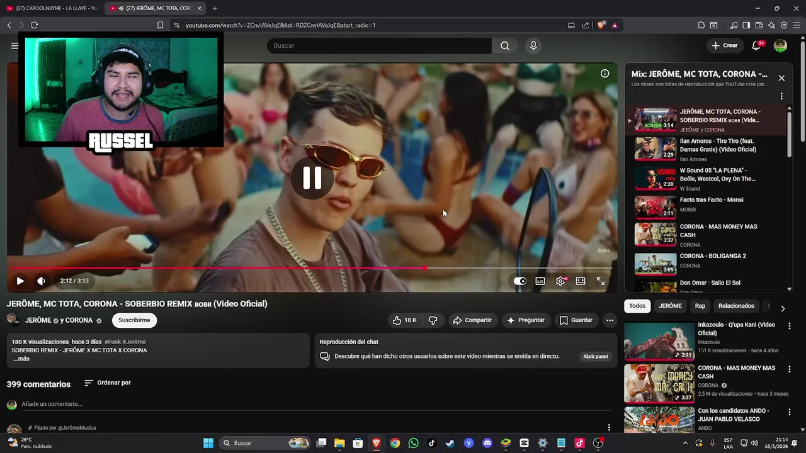Screen dimensions: 806x453
Task: Click the Crear create button
Action: pyautogui.click(x=724, y=45)
